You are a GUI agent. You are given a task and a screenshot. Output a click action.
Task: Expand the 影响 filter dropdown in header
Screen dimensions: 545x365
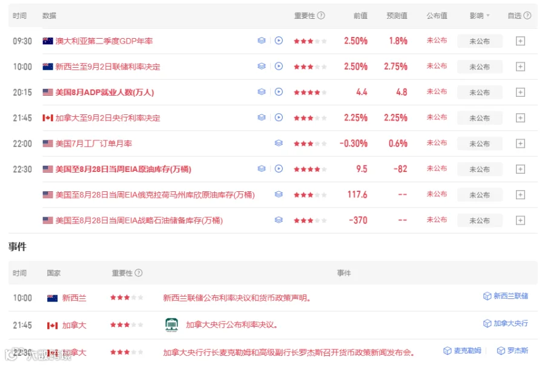pyautogui.click(x=480, y=16)
